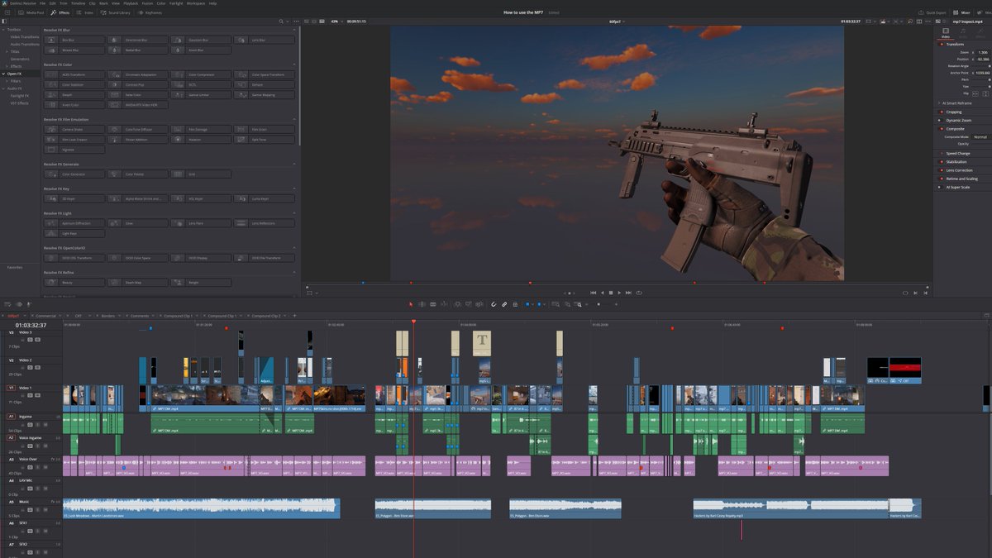992x558 pixels.
Task: Select the Directional Blur effect
Action: 137,40
